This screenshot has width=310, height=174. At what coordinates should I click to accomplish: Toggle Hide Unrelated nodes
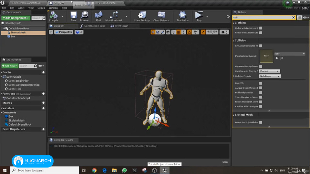click(114, 16)
